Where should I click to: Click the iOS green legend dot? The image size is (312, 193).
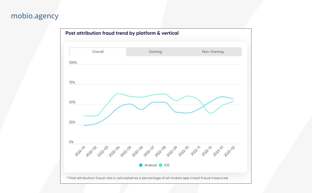pos(161,165)
